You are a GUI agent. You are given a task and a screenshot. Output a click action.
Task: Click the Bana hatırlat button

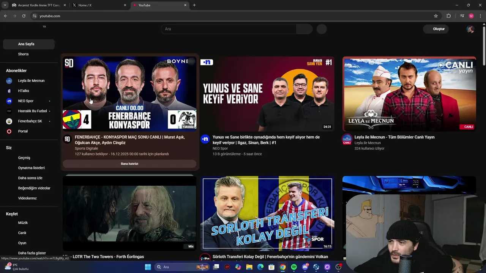[129, 164]
